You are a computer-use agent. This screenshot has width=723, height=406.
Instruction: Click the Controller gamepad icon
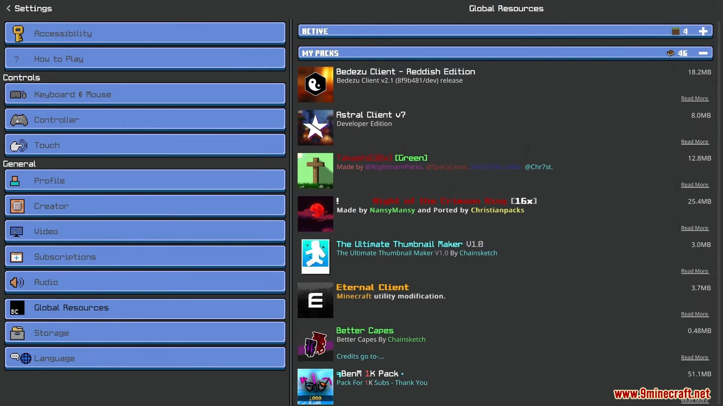(18, 120)
